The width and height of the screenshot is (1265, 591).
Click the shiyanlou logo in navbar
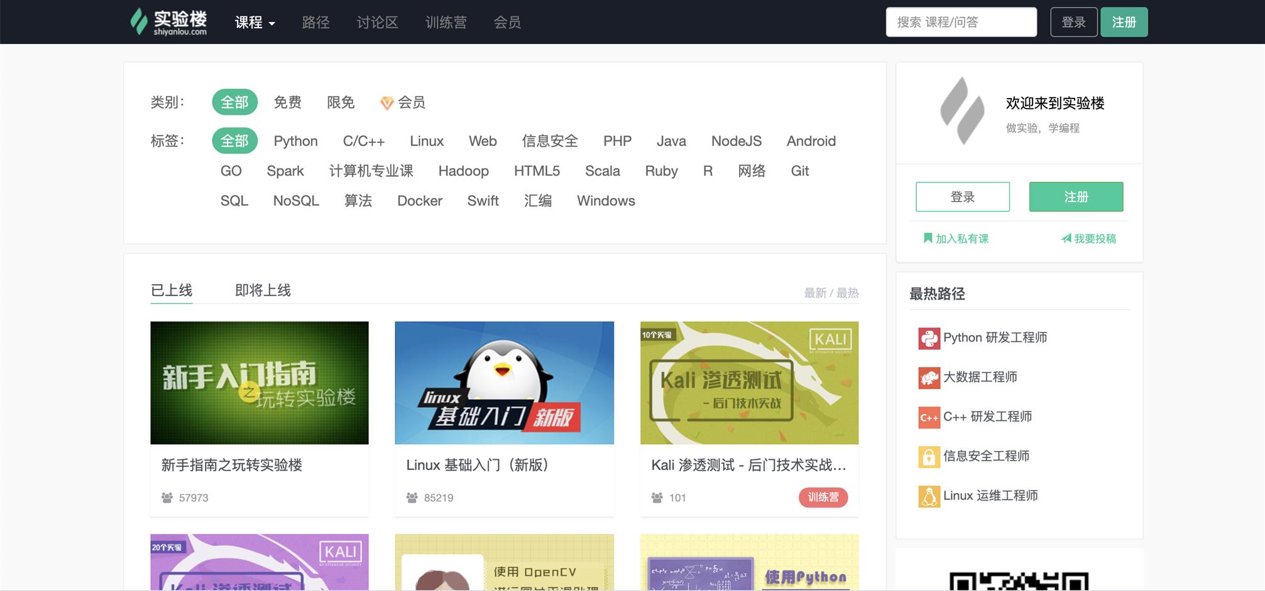[x=168, y=22]
